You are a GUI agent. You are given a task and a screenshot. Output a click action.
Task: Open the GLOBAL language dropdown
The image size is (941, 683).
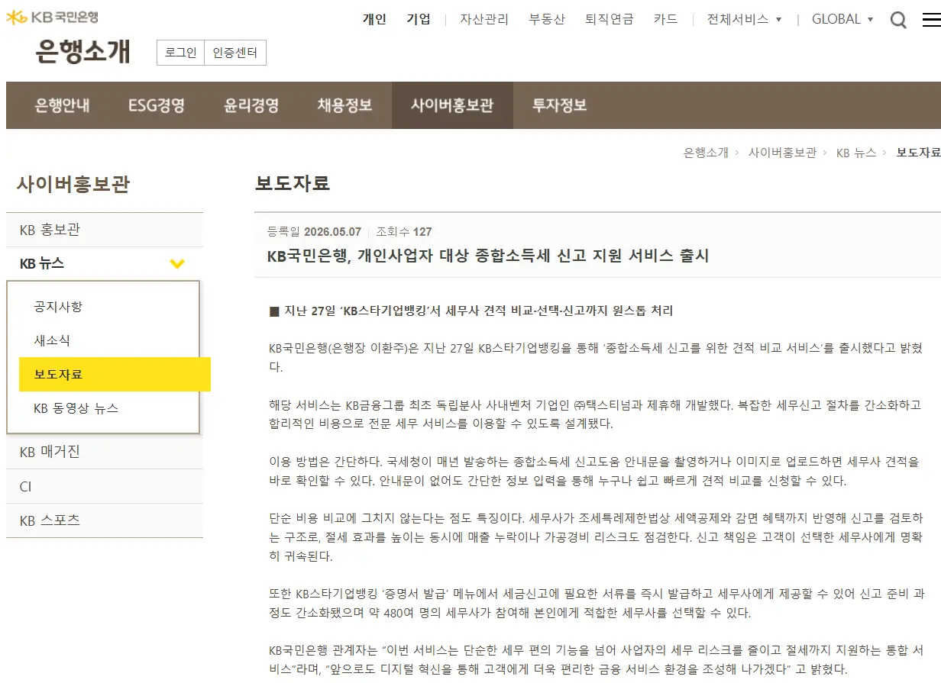click(842, 19)
